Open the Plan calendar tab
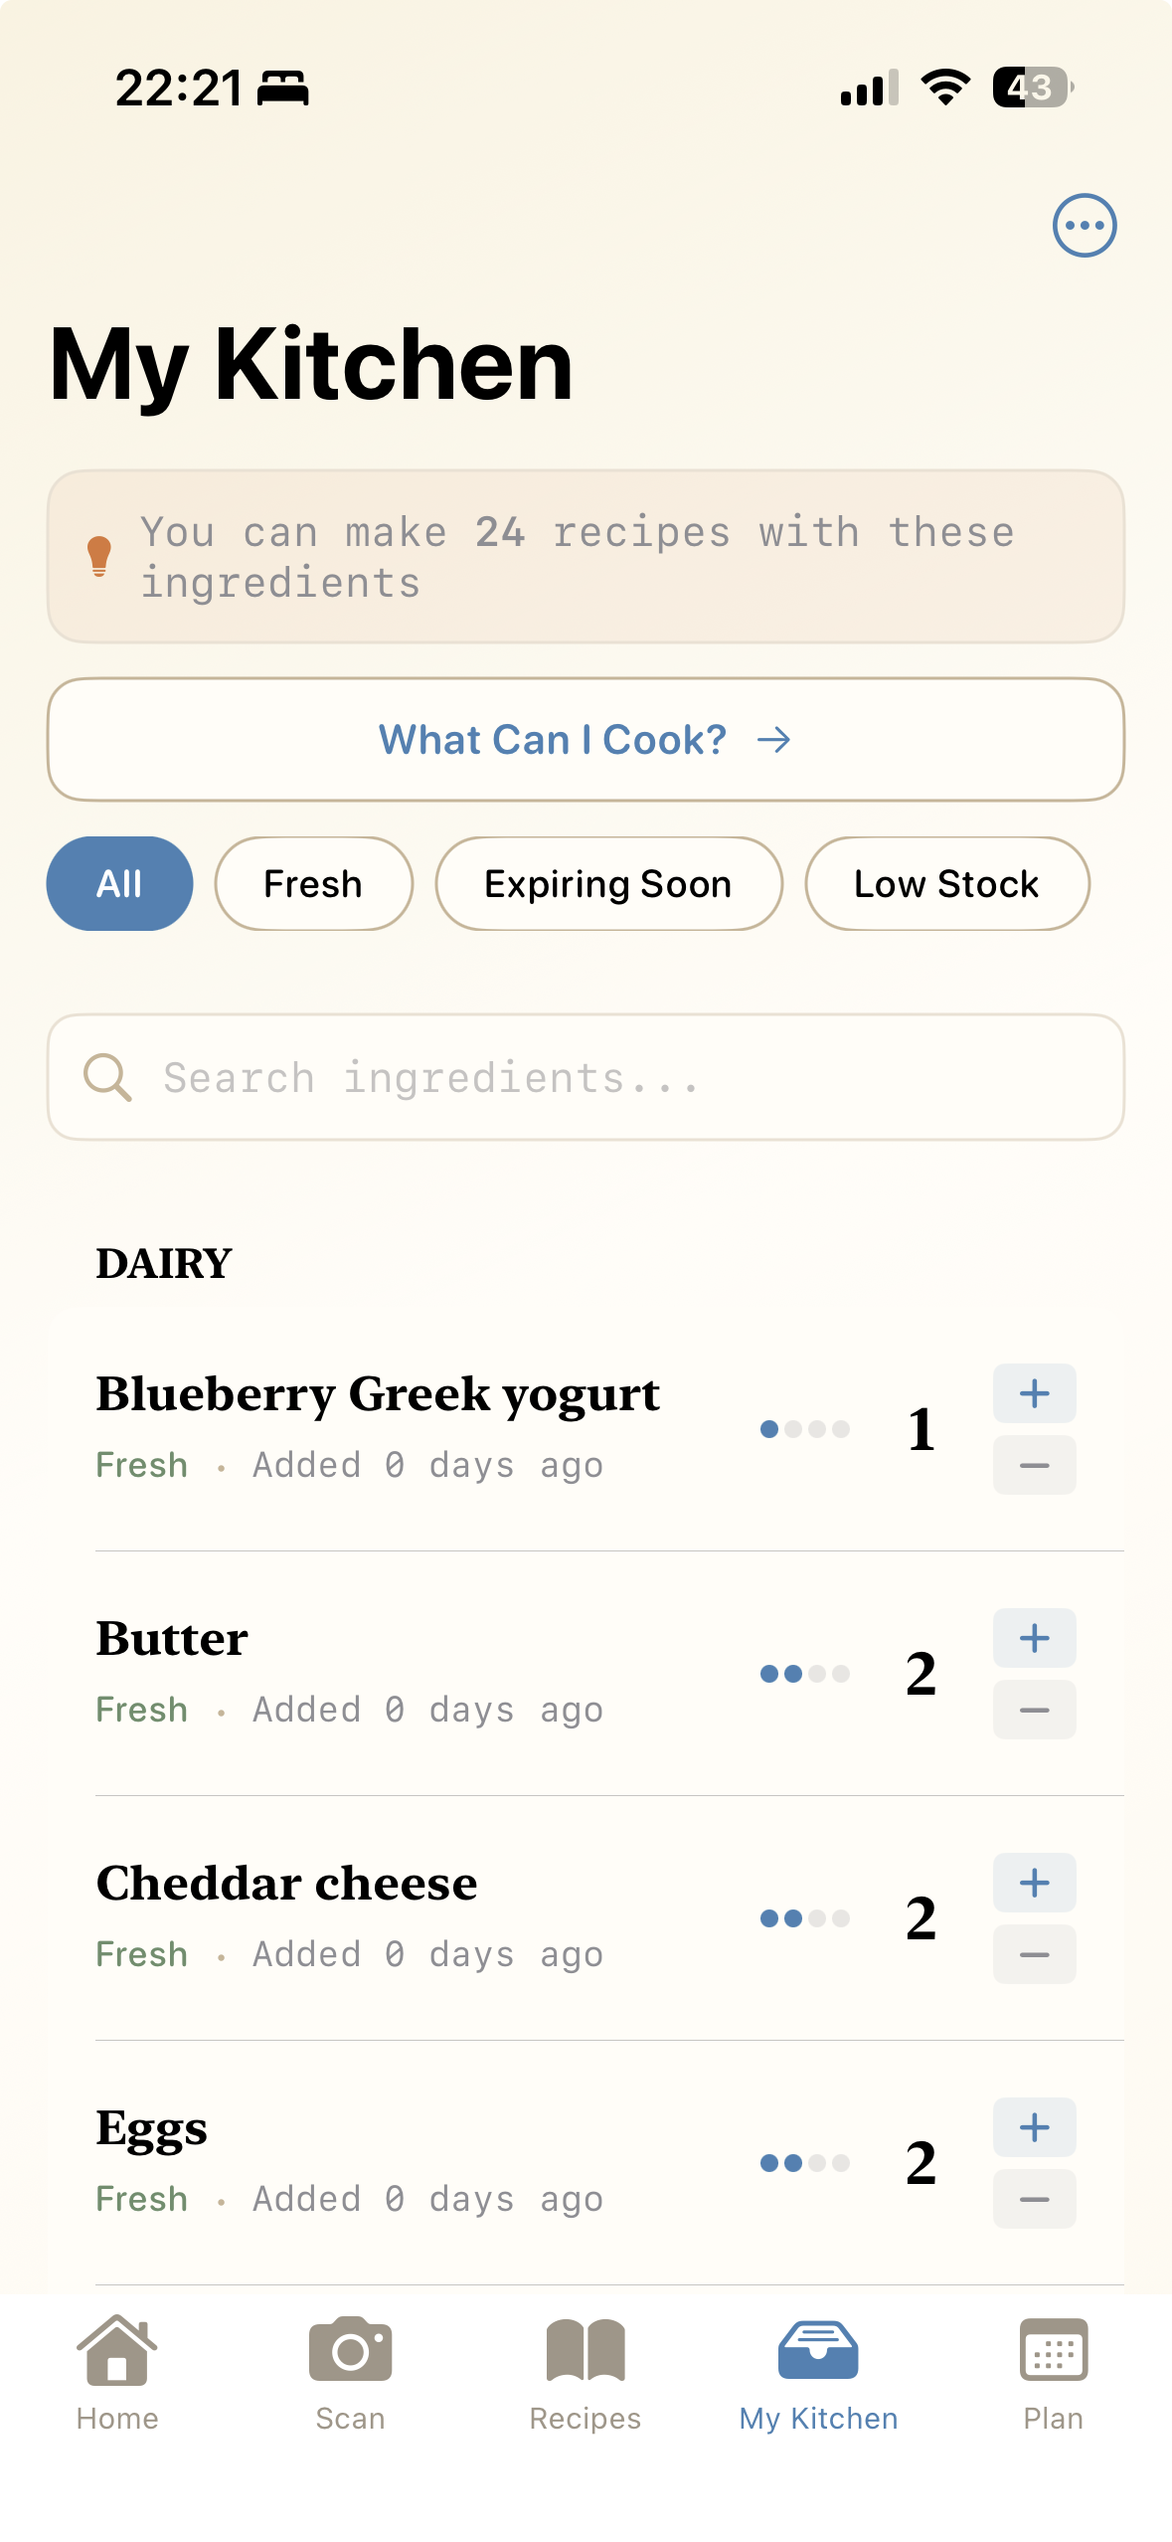The width and height of the screenshot is (1172, 2542). [1053, 2351]
